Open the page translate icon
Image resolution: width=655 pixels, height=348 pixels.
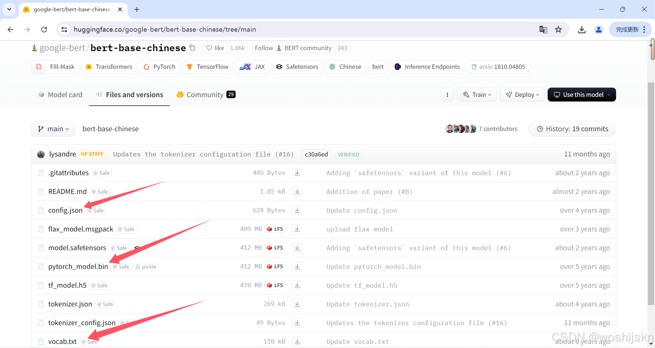[x=543, y=30]
